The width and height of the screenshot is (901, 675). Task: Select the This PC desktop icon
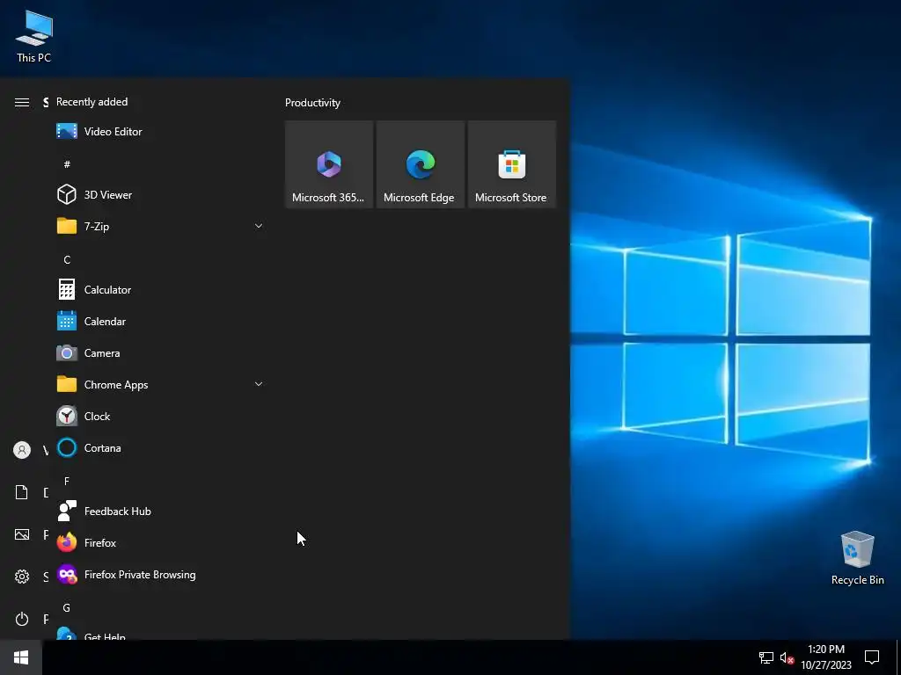pyautogui.click(x=34, y=37)
